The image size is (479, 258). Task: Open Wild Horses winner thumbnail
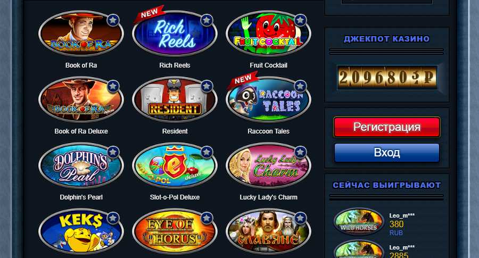(359, 222)
